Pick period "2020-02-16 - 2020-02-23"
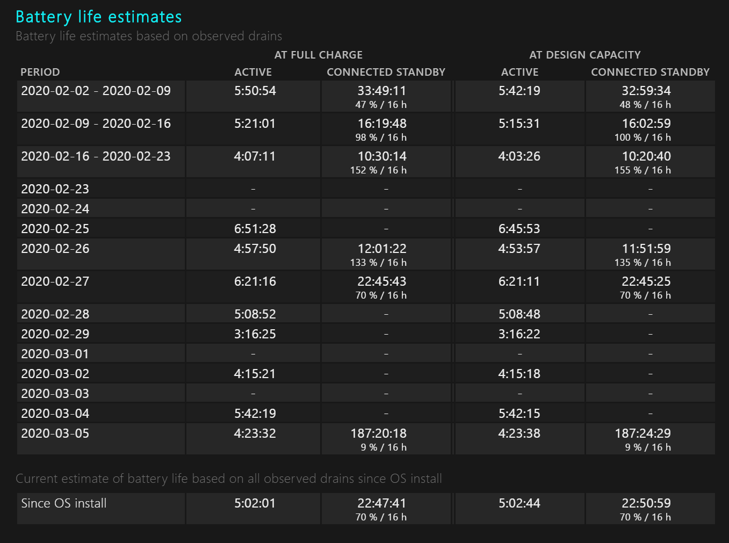Screen dimensions: 729x543 (x=96, y=156)
